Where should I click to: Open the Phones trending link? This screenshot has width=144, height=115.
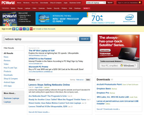click(x=20, y=8)
